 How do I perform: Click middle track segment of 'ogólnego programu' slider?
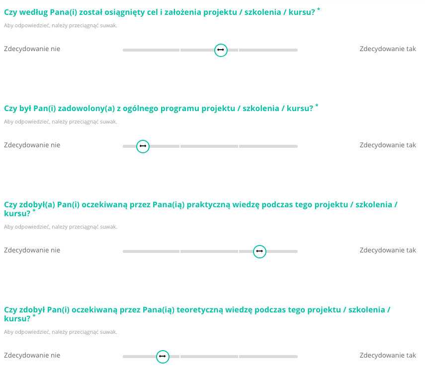pyautogui.click(x=209, y=146)
